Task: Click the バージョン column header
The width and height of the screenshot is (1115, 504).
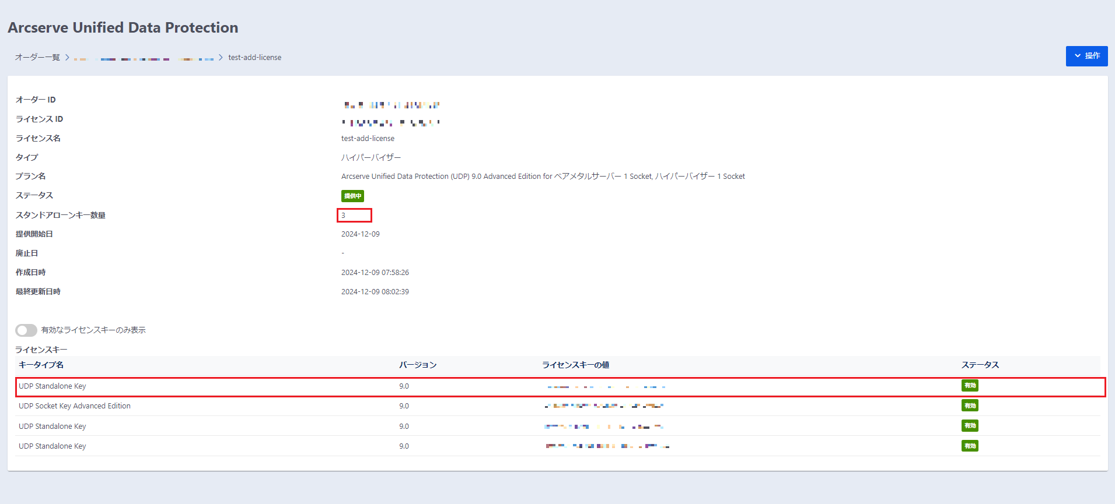Action: tap(418, 365)
